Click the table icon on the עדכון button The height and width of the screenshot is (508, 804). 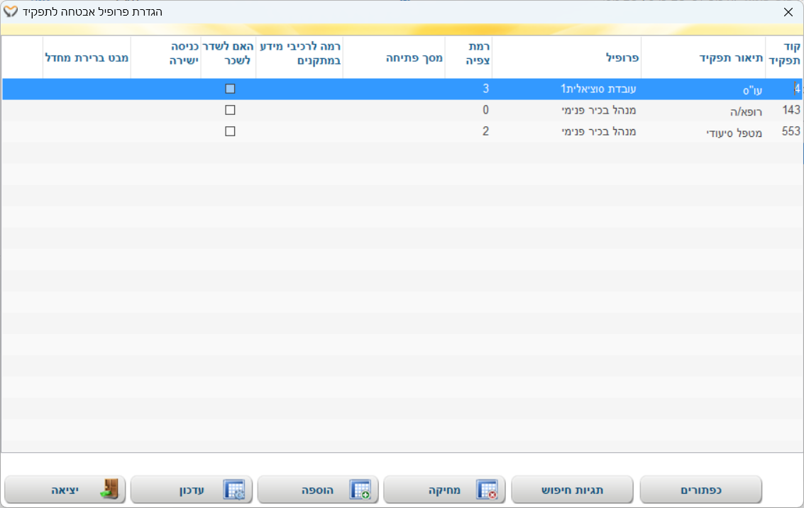pyautogui.click(x=234, y=490)
